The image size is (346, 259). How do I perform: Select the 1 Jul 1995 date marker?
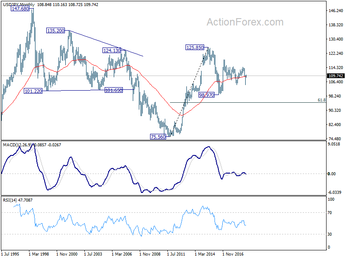click(10, 254)
